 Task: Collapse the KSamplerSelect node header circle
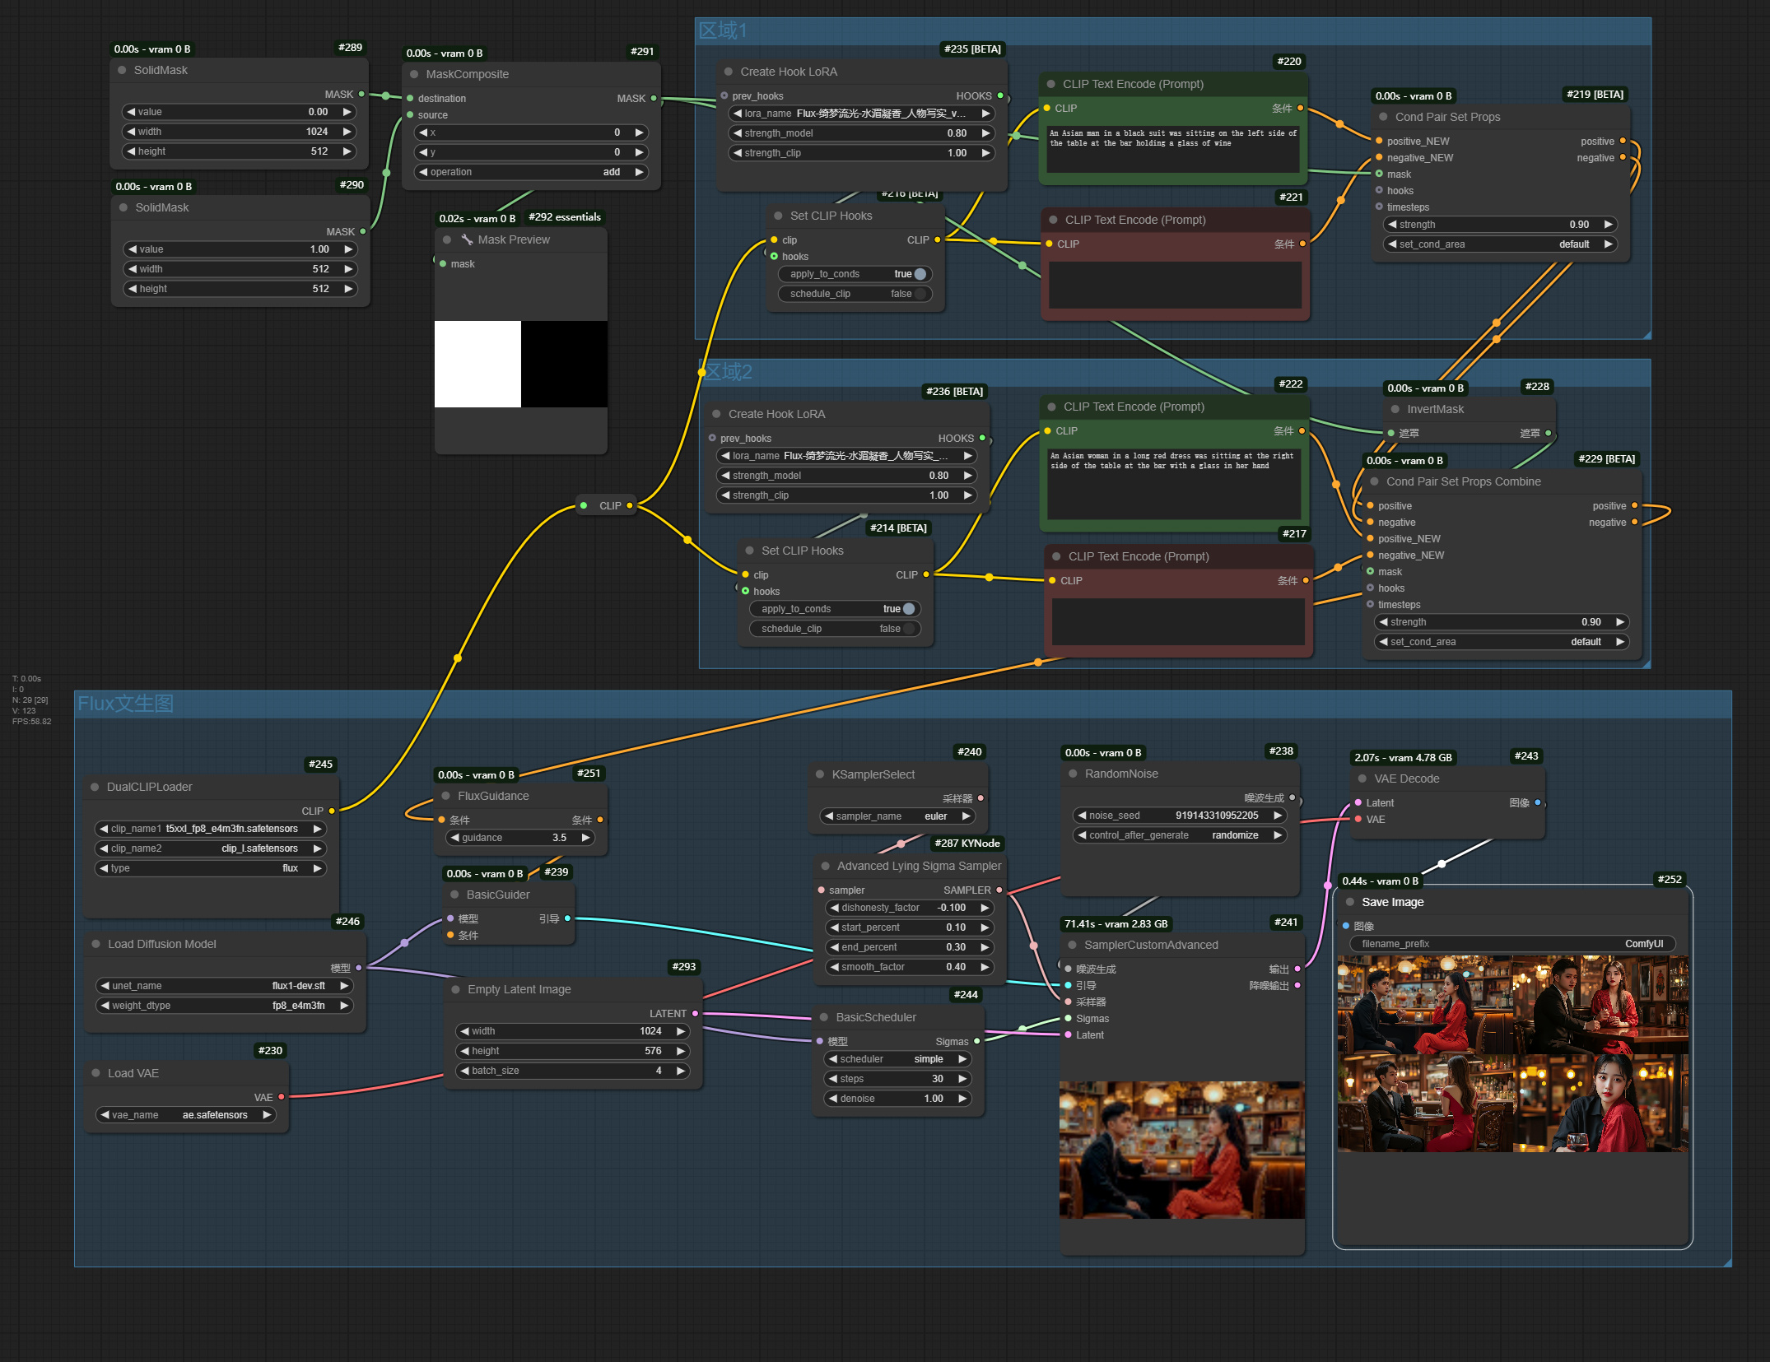(820, 774)
